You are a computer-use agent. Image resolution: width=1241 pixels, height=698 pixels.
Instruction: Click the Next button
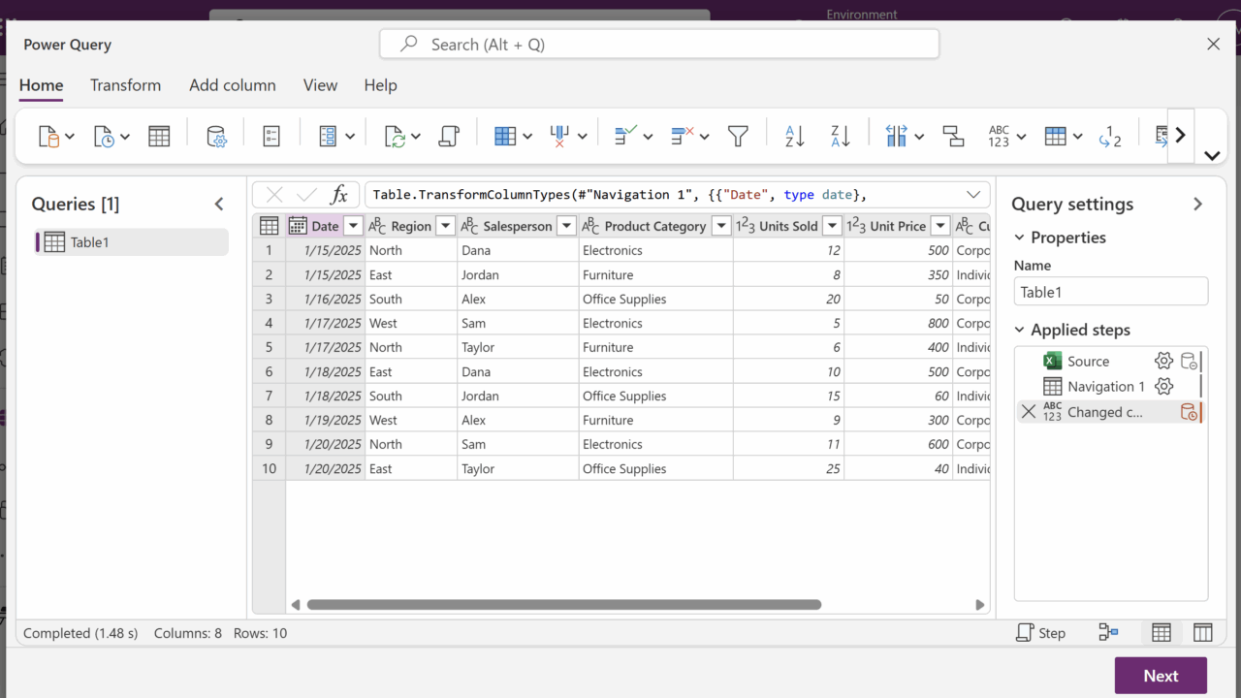1160,676
